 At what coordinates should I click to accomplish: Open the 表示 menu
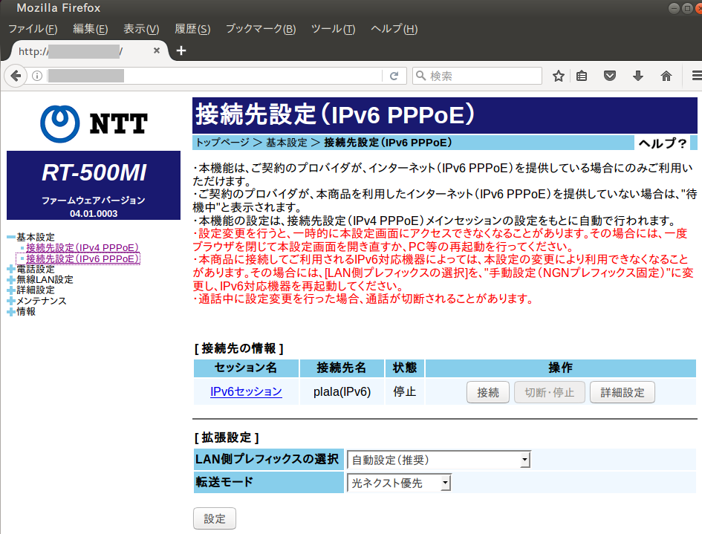pos(141,29)
